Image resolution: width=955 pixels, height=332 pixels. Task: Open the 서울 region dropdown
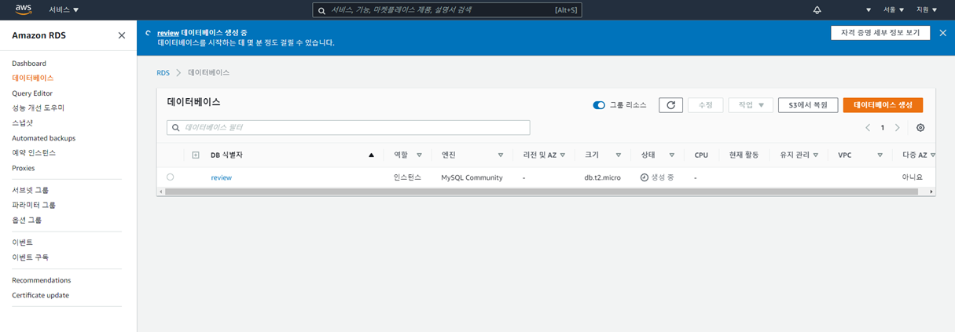(x=893, y=9)
